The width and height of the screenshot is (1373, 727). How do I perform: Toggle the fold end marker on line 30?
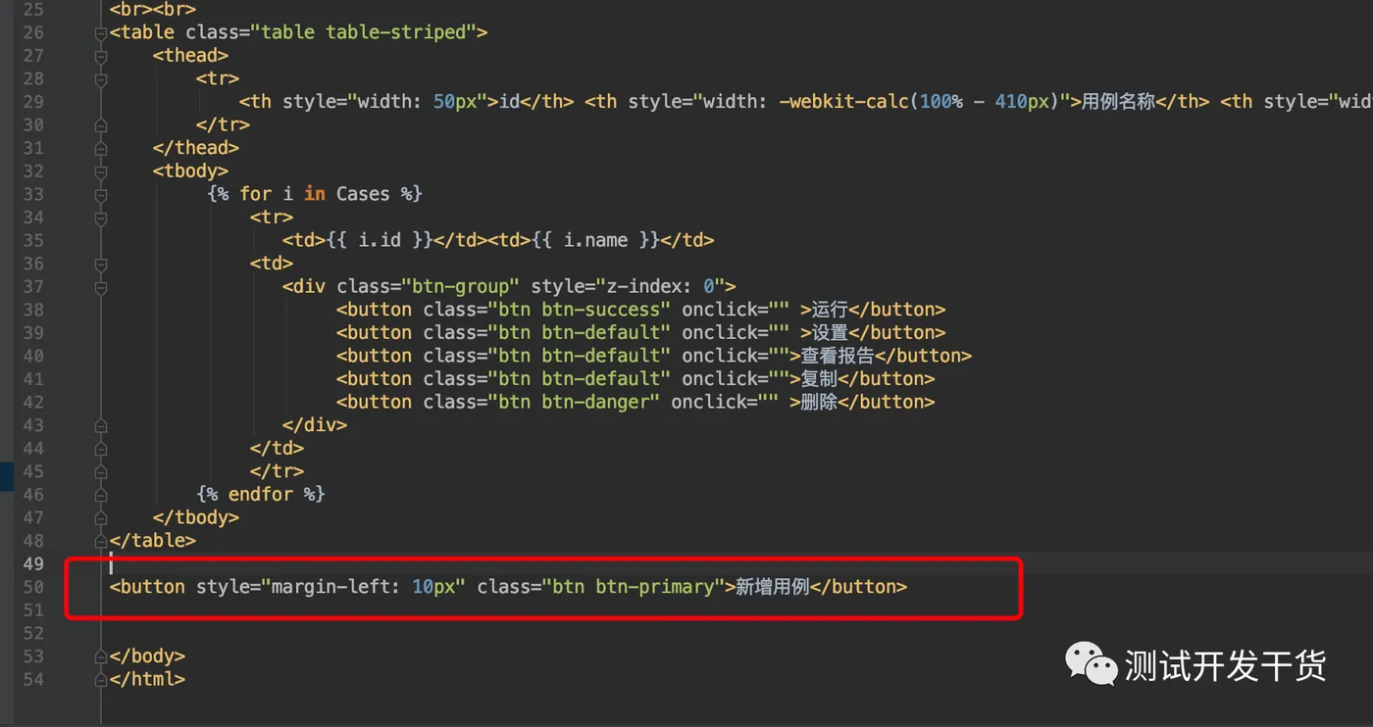[100, 126]
